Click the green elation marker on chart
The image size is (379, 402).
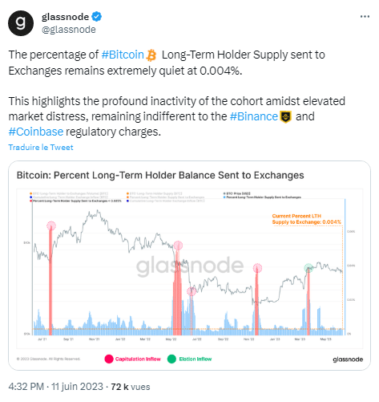point(308,268)
